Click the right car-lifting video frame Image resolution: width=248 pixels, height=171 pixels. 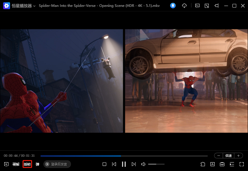point(186,81)
